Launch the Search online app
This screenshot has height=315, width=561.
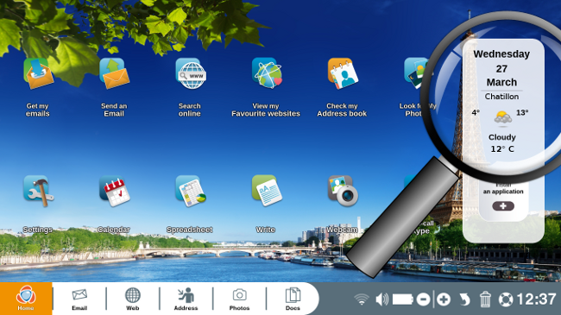(x=191, y=73)
